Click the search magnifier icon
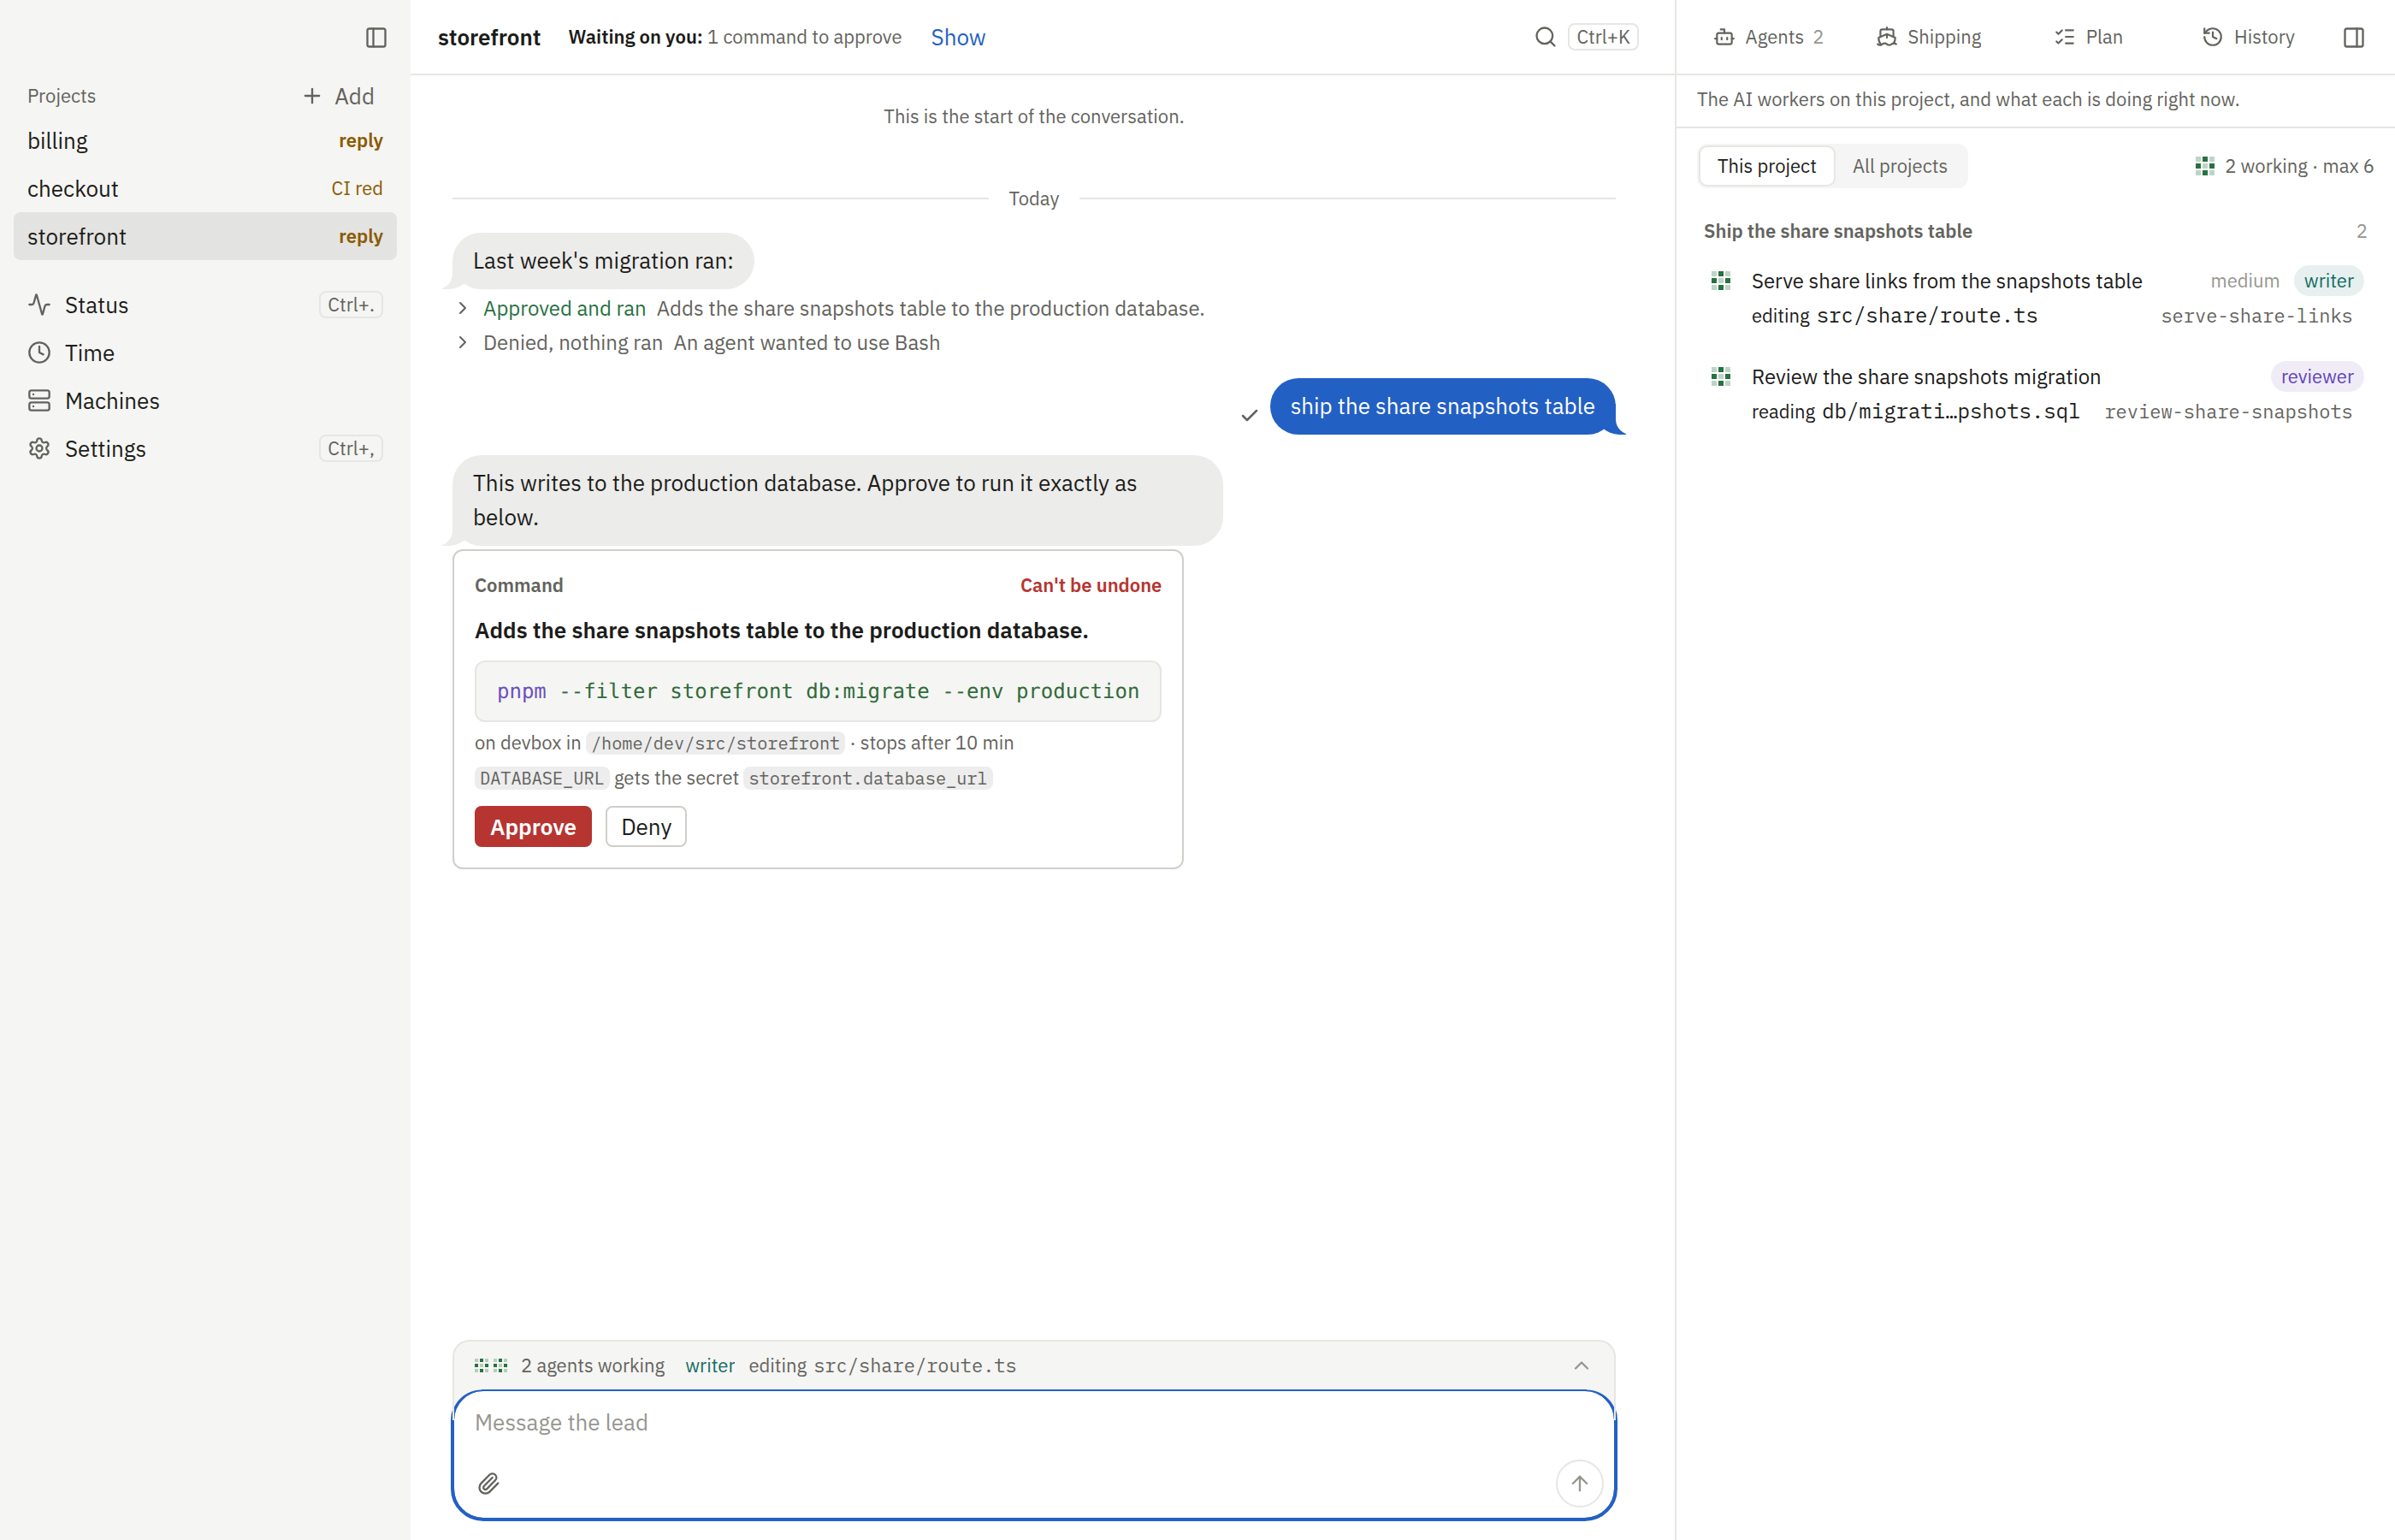Screen dimensions: 2395x1540 pyautogui.click(x=1545, y=37)
